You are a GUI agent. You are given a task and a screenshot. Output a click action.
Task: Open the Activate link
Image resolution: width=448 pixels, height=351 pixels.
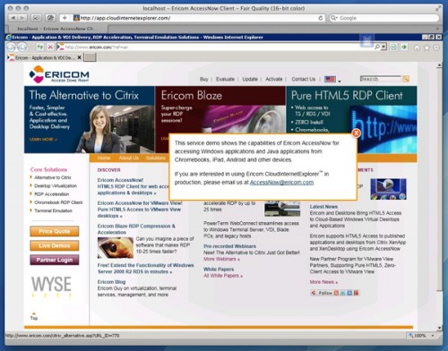point(274,79)
